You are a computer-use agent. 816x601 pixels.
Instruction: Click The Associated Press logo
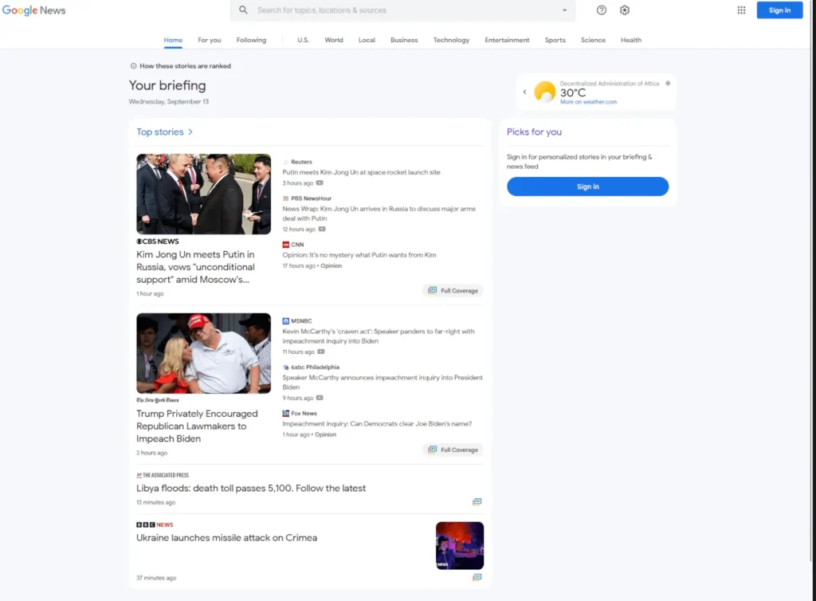(x=163, y=475)
